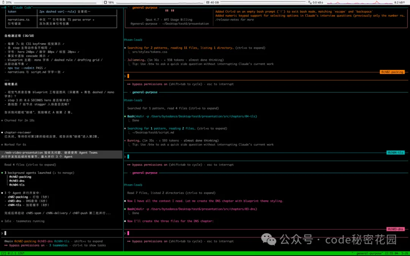Select @ch02-packing under background agents launched

point(20,177)
